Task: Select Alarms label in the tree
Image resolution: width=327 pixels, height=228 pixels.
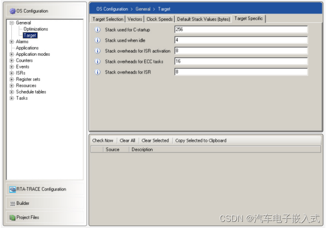Action: (22, 42)
